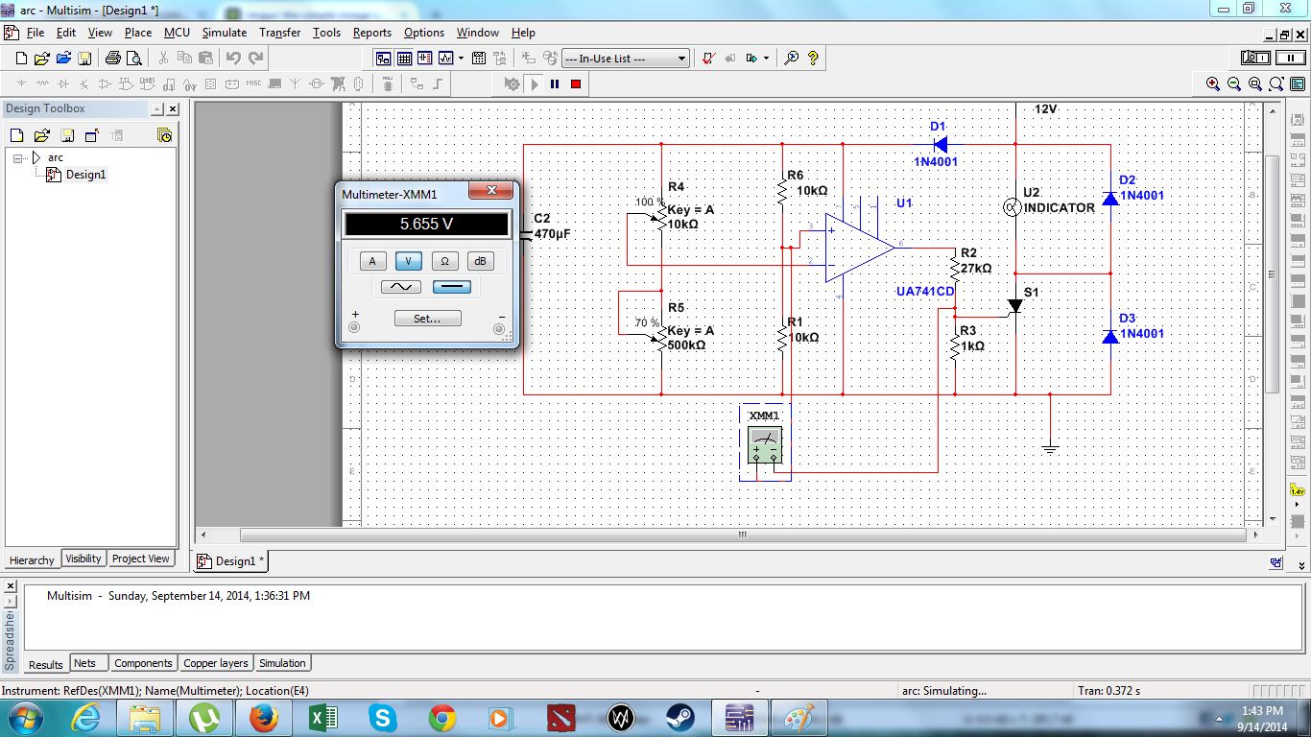Open the Simulate menu
1311x737 pixels.
(x=224, y=33)
